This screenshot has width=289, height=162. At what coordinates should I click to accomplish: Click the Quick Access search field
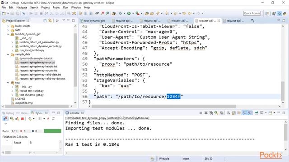click(252, 13)
